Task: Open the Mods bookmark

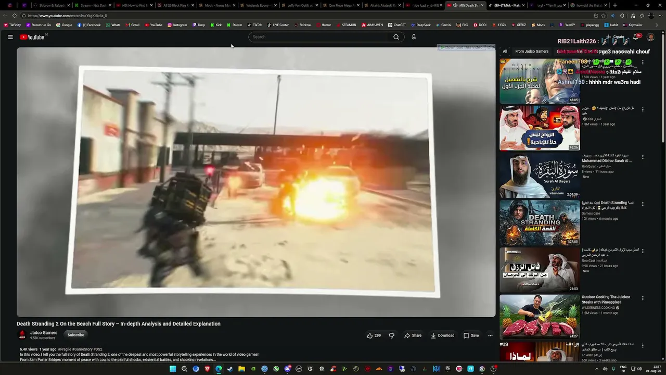Action: click(538, 25)
